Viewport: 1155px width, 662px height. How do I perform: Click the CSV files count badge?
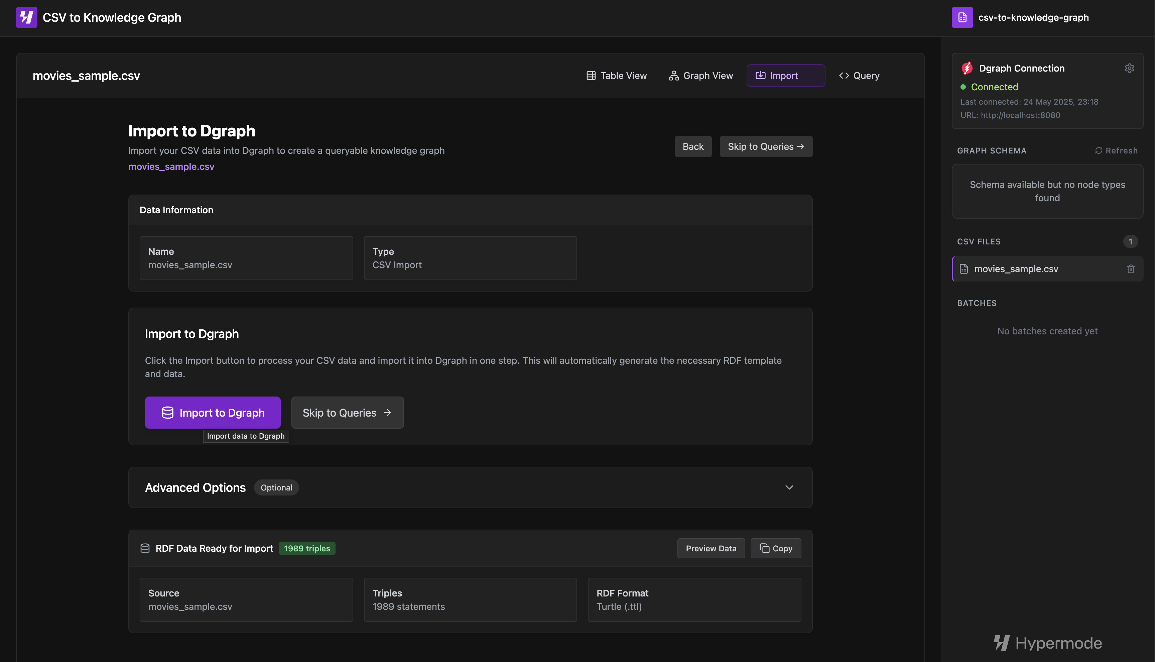1130,241
